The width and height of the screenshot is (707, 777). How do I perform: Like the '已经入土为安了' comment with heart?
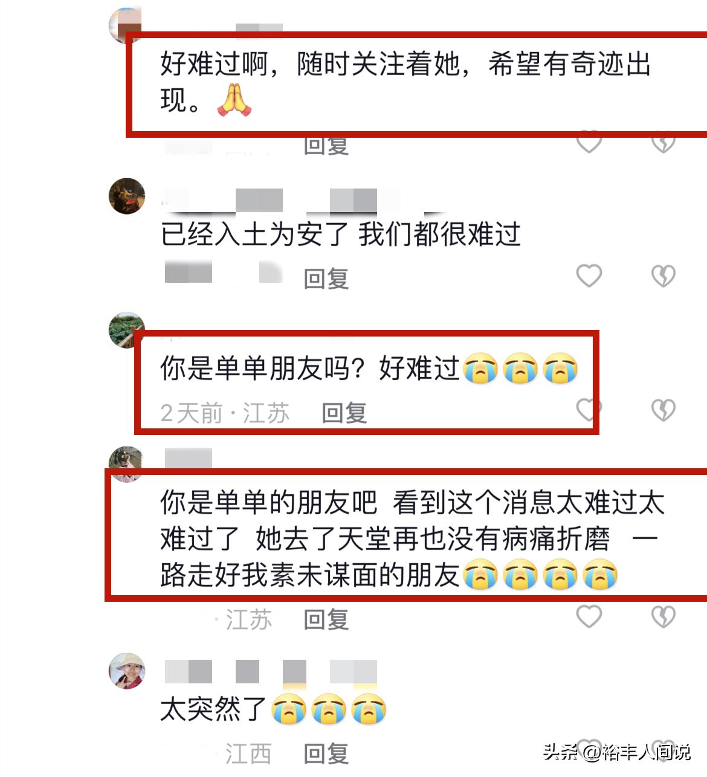click(x=589, y=276)
